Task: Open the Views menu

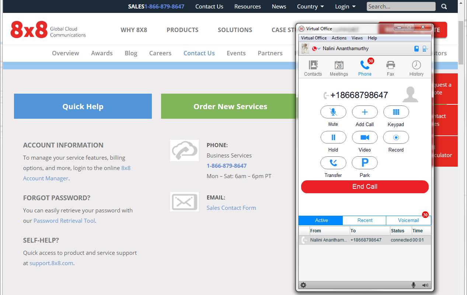Action: tap(357, 38)
